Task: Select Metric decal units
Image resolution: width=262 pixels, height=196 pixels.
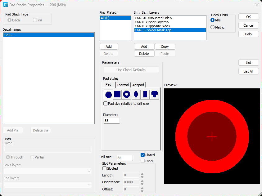Action: [213, 27]
